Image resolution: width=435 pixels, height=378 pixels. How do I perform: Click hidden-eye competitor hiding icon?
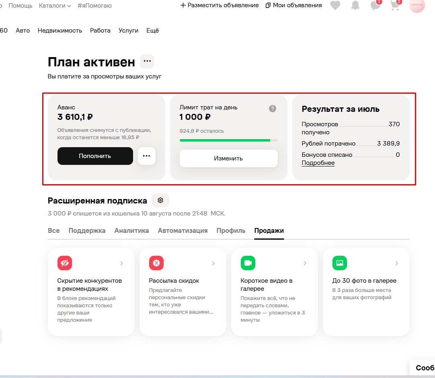pos(65,263)
